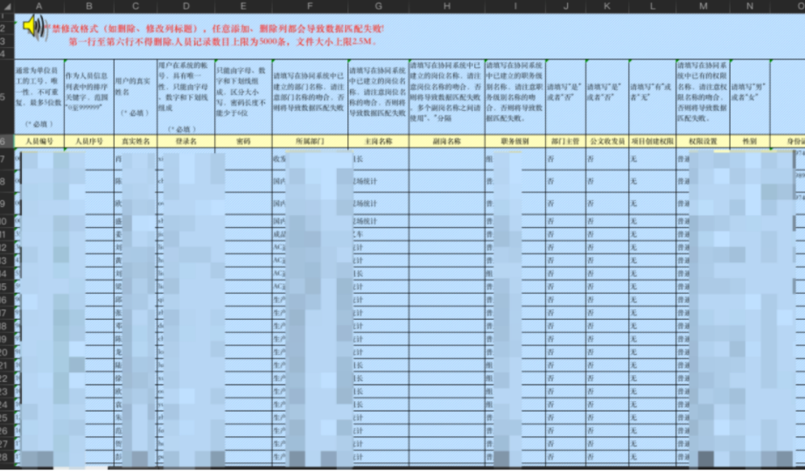Click the 密码 header cell
The image size is (805, 471).
[243, 142]
